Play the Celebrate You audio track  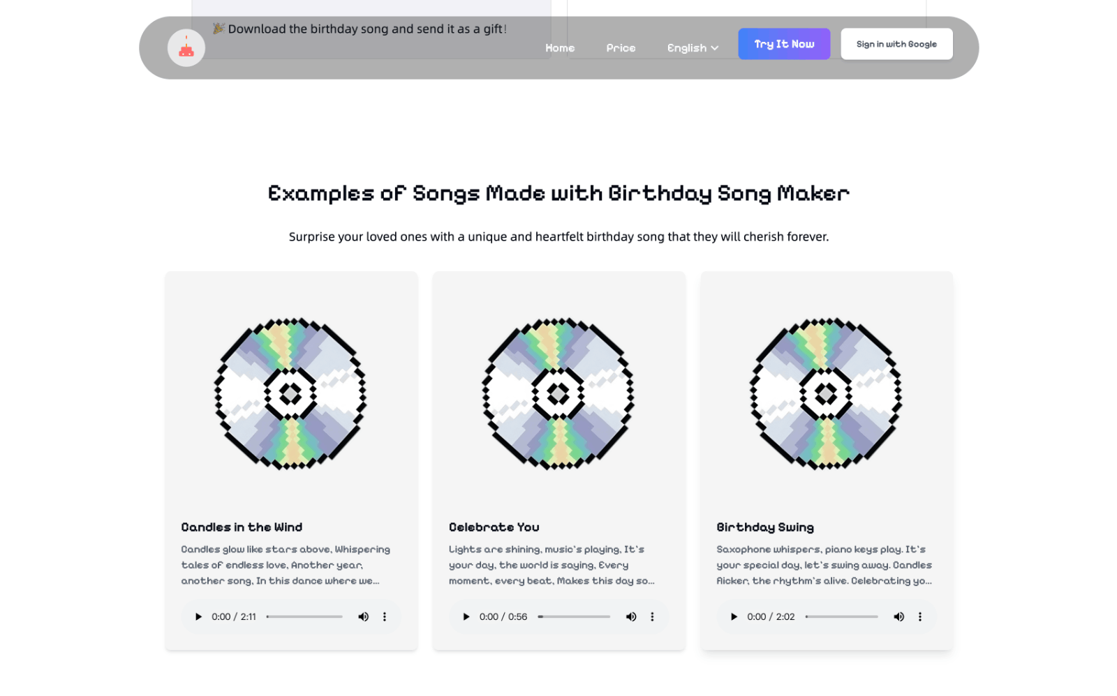pyautogui.click(x=466, y=616)
